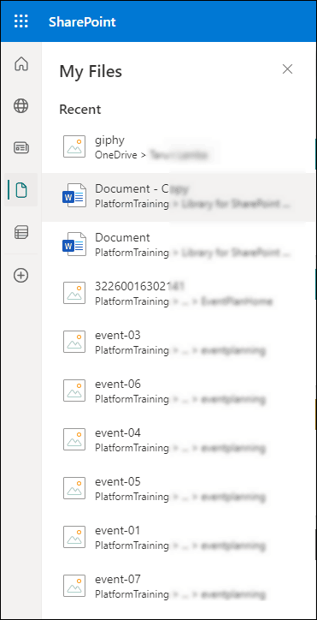Click image icon for event-01

click(74, 537)
